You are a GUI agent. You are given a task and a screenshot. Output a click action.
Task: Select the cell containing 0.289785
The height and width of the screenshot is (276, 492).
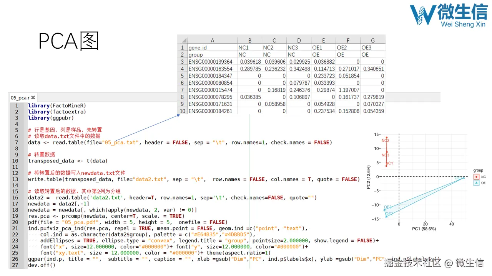tap(249, 69)
